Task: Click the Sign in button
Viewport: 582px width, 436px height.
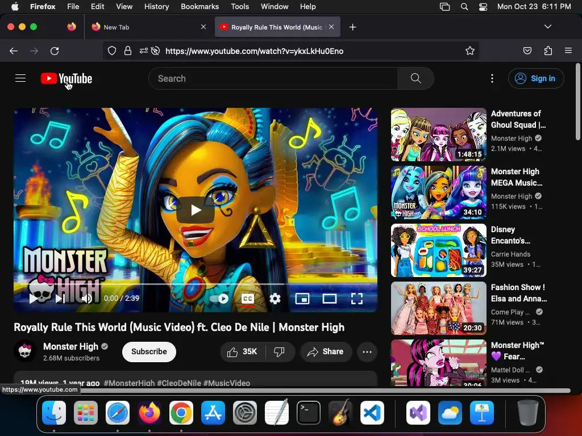Action: 536,78
